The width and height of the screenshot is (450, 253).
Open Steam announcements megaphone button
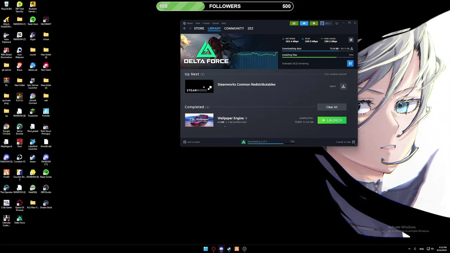[x=304, y=23]
